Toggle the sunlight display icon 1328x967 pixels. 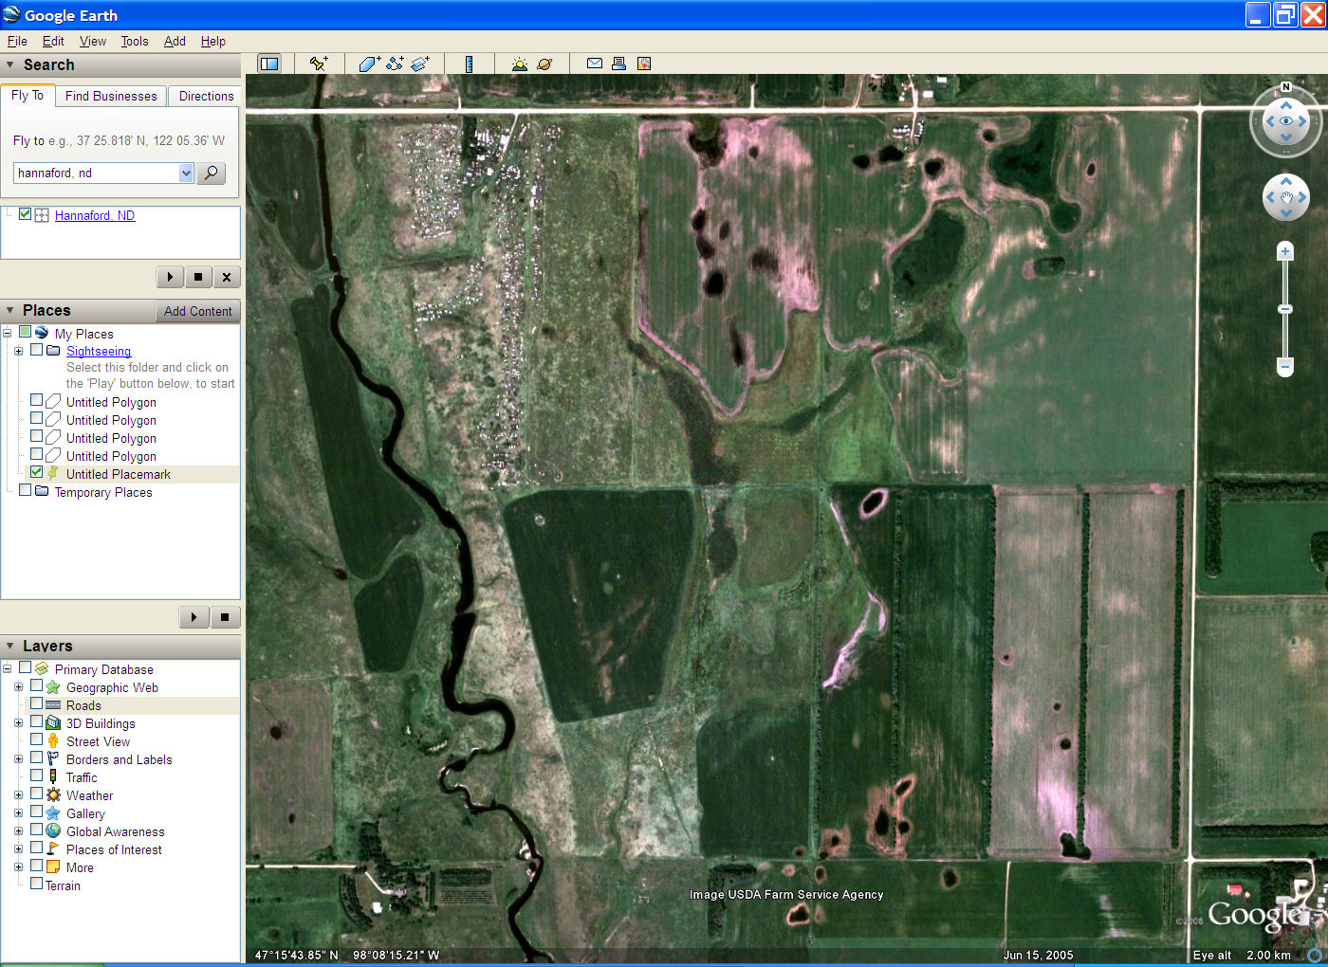click(x=519, y=64)
